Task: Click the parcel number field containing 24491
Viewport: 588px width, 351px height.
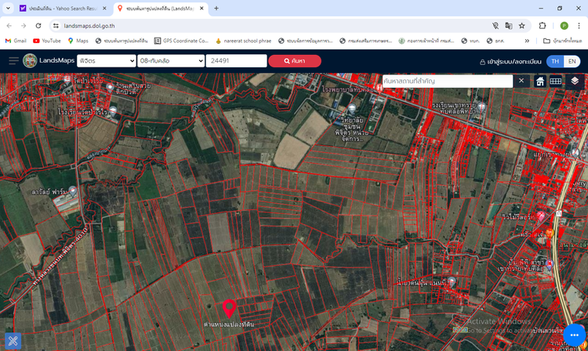Action: point(236,61)
